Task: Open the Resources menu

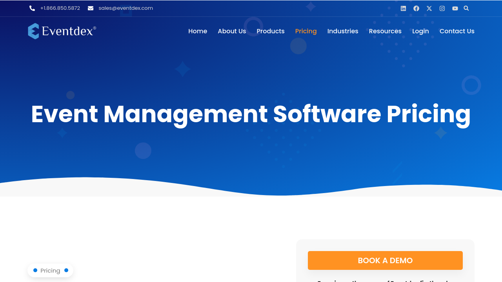Action: [385, 31]
